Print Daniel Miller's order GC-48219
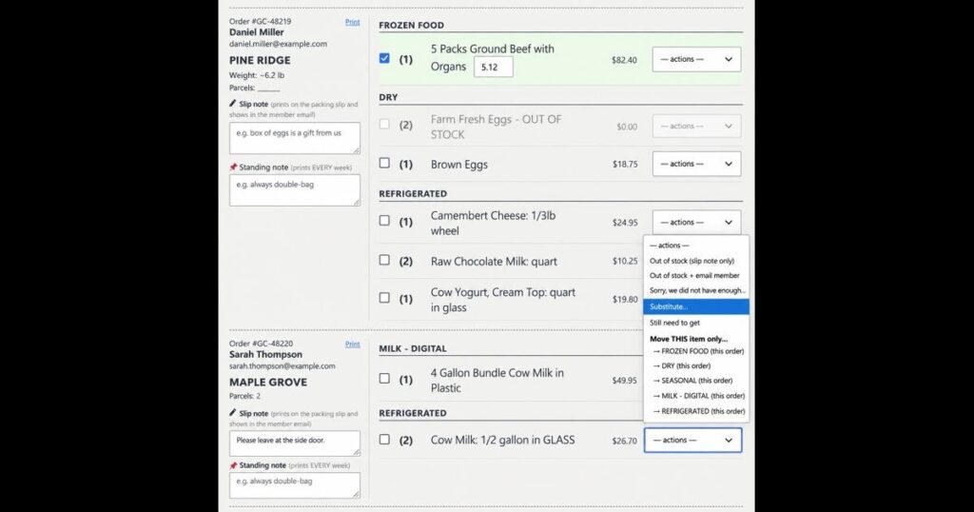The width and height of the screenshot is (974, 512). [352, 22]
